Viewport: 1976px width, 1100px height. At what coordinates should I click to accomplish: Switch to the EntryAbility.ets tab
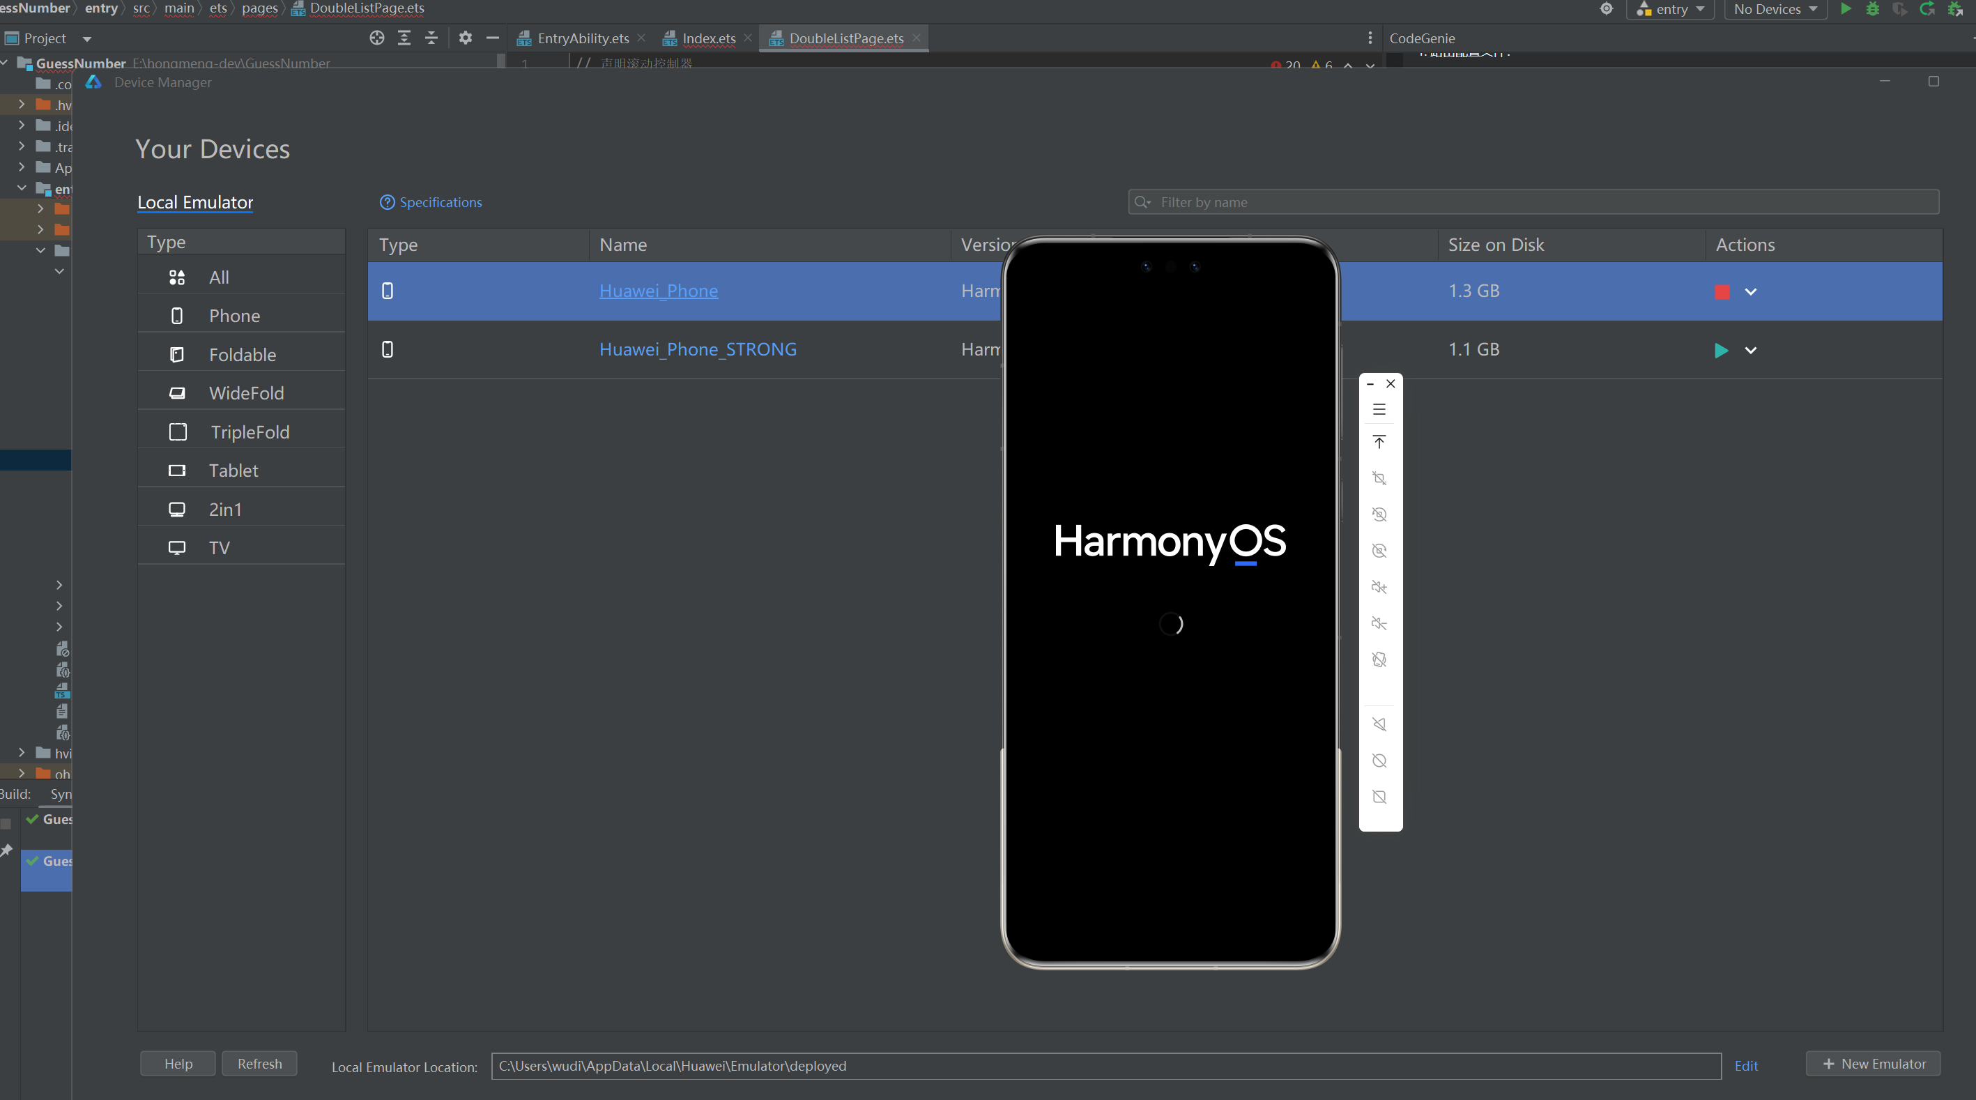click(x=581, y=38)
